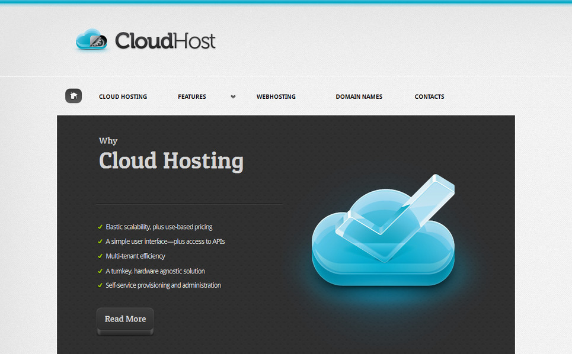Click the "Cloud Hosting" banner heading
The height and width of the screenshot is (354, 572).
coord(171,161)
